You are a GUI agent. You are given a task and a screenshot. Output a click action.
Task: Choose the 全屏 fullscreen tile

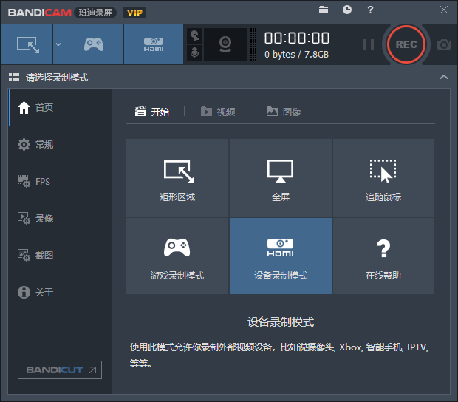point(281,177)
